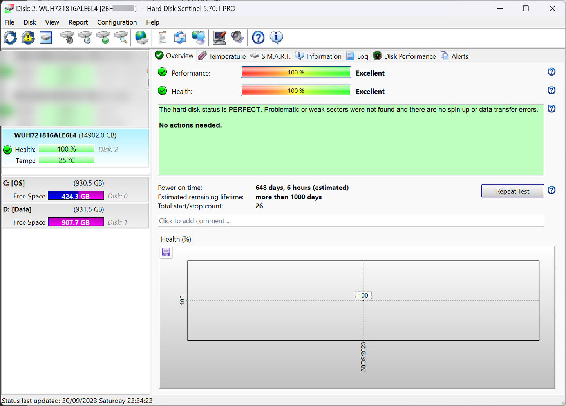
Task: Click the globe with disk toolbar icon
Action: tap(141, 38)
